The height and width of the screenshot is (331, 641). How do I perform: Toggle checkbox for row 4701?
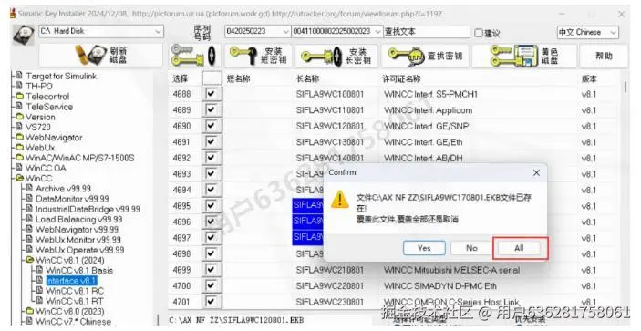(211, 302)
